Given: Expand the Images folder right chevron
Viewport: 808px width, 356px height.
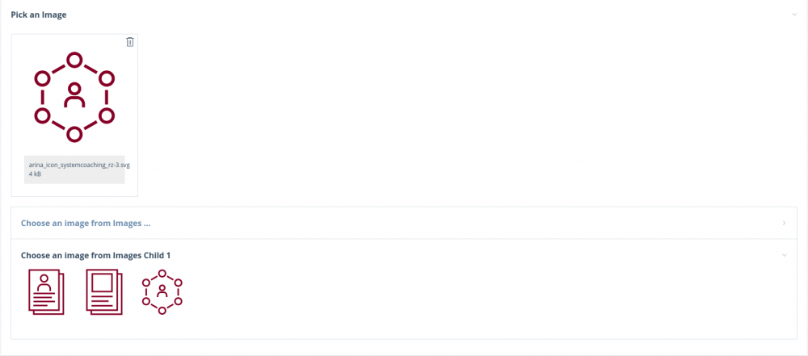Looking at the screenshot, I should pos(784,223).
